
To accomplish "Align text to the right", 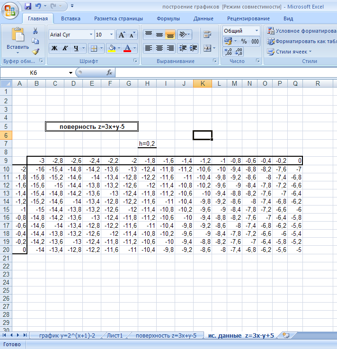I will 170,48.
